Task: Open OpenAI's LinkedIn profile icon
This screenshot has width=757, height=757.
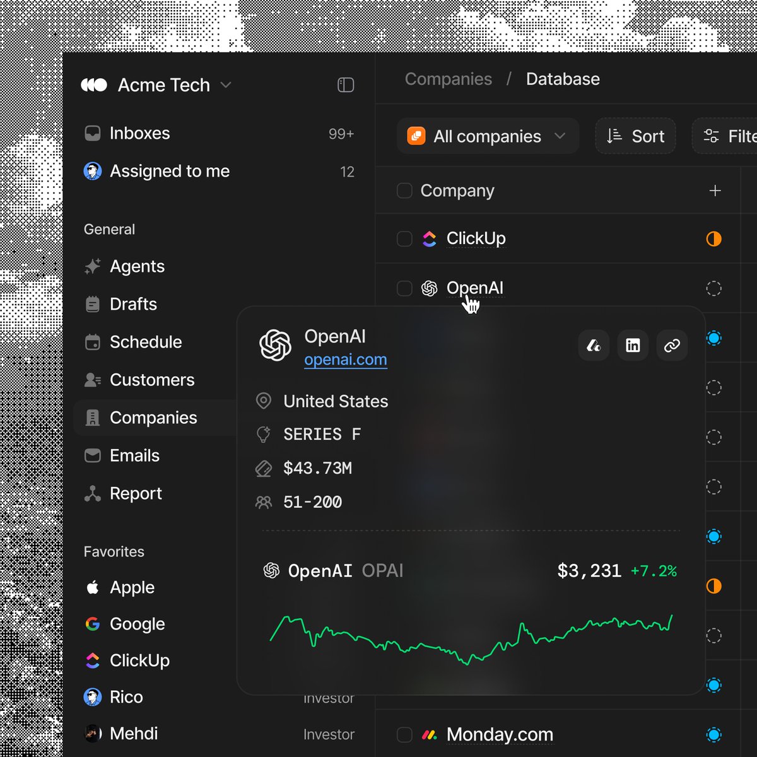Action: pyautogui.click(x=633, y=345)
